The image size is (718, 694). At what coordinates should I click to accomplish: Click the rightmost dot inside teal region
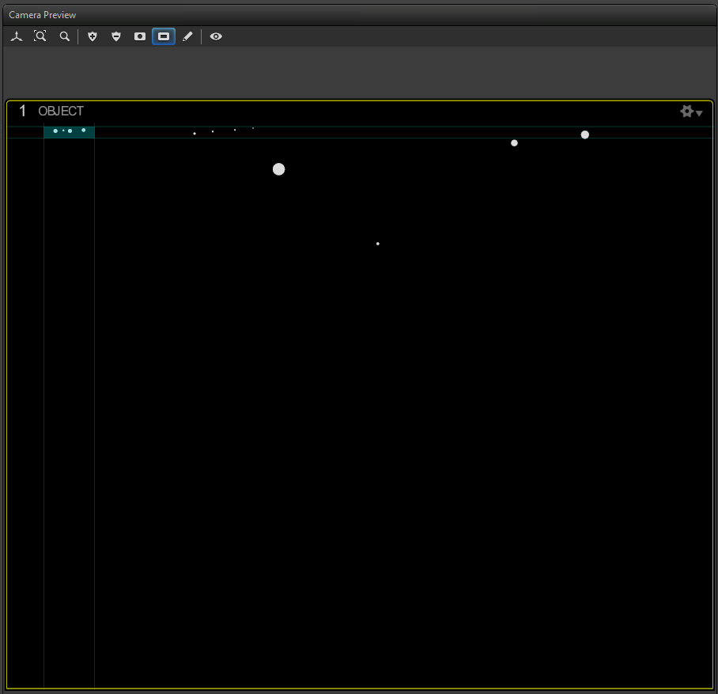point(84,130)
